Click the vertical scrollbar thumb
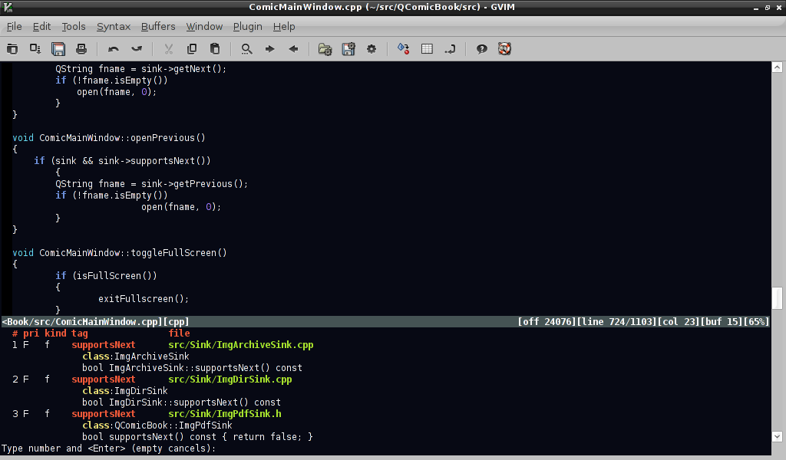Viewport: 786px width, 460px height. pyautogui.click(x=777, y=298)
